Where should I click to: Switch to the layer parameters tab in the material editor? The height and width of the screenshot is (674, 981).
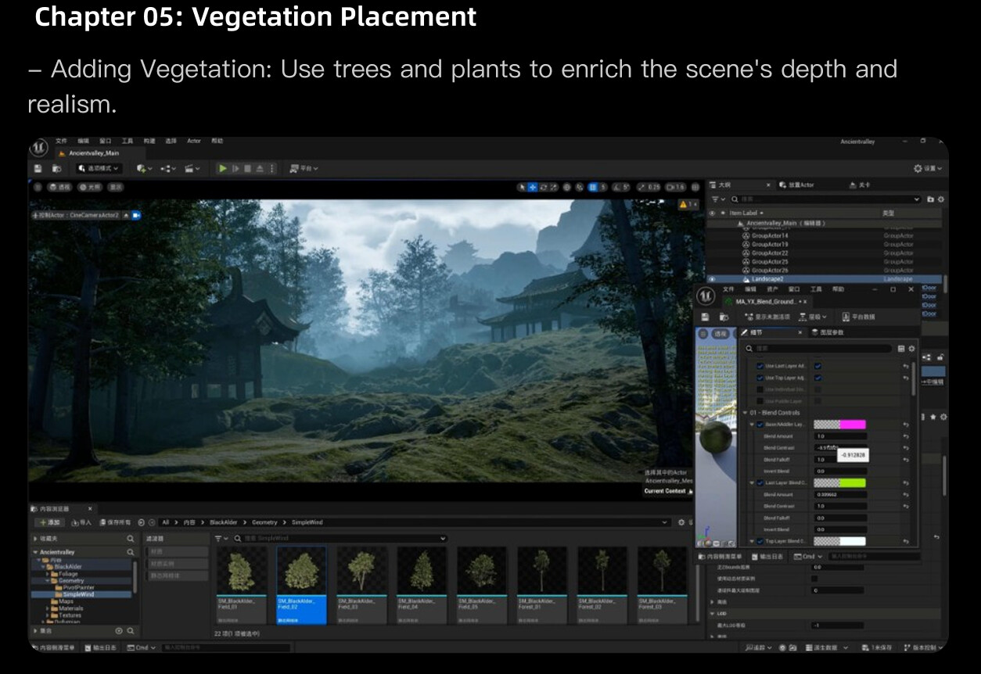pyautogui.click(x=827, y=332)
